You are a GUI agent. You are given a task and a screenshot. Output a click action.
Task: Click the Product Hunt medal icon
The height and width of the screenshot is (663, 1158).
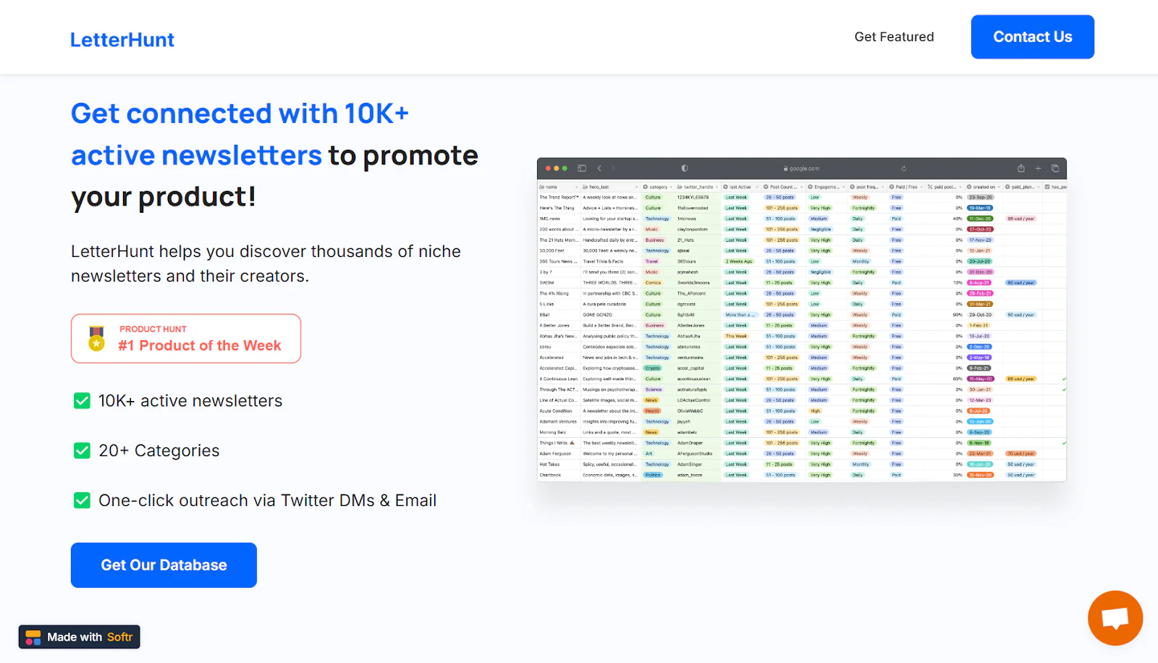tap(96, 339)
